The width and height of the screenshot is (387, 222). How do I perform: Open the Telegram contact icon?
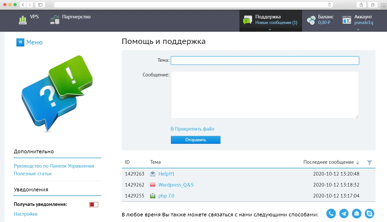[x=344, y=214]
